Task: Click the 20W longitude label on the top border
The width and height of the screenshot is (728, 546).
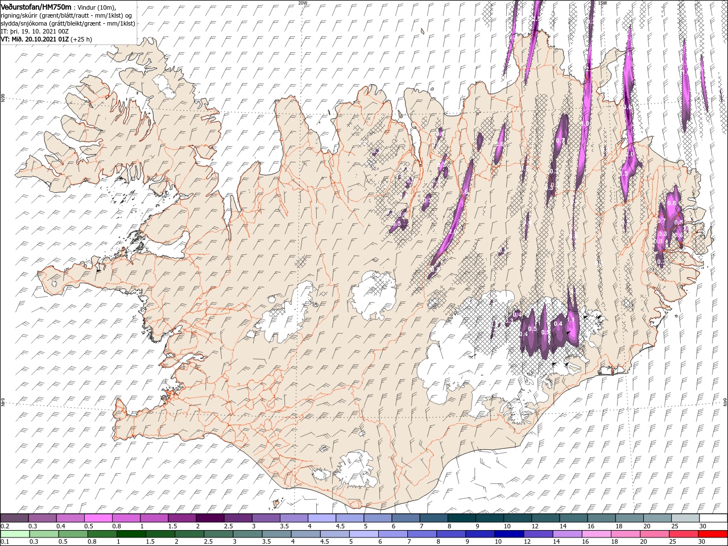Action: point(303,3)
